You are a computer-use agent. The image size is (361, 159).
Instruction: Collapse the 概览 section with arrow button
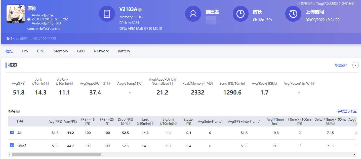[x=355, y=65]
